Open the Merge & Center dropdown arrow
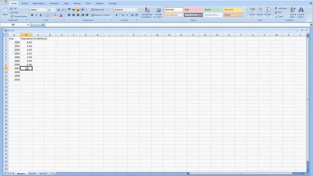Image resolution: width=313 pixels, height=176 pixels. click(x=111, y=15)
